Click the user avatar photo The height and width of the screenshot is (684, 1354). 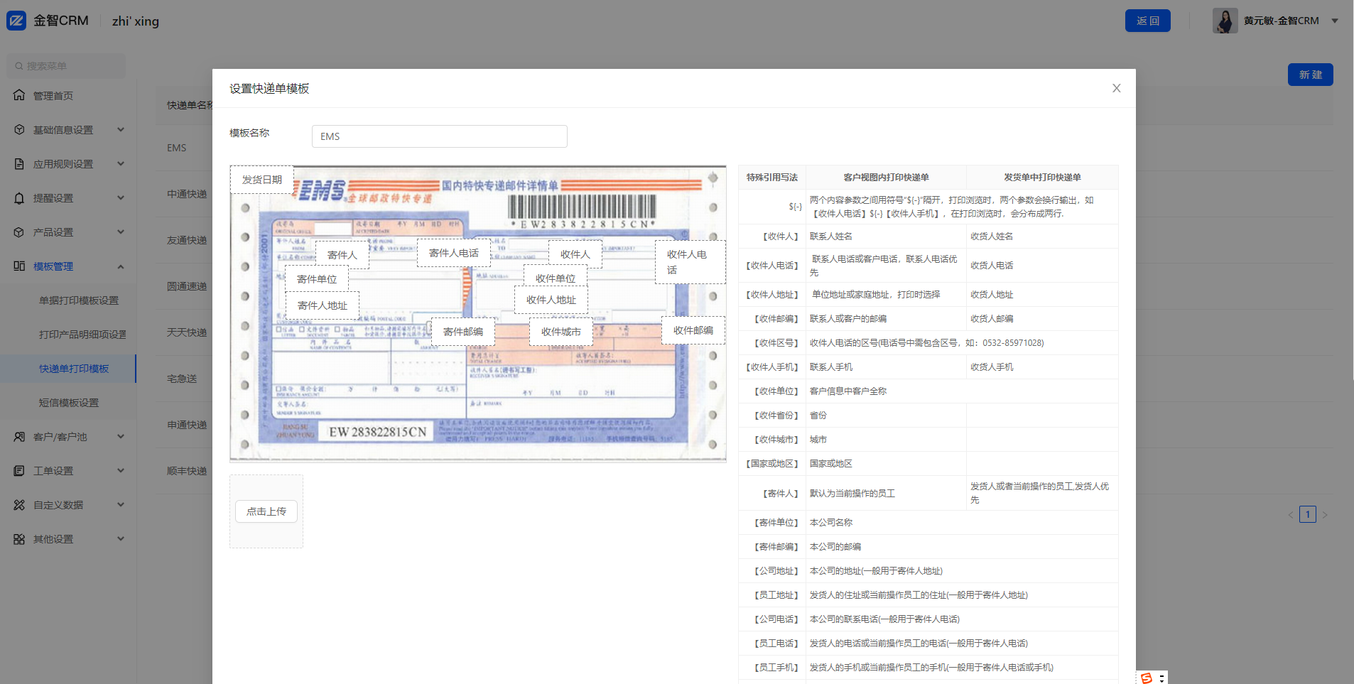click(x=1225, y=21)
